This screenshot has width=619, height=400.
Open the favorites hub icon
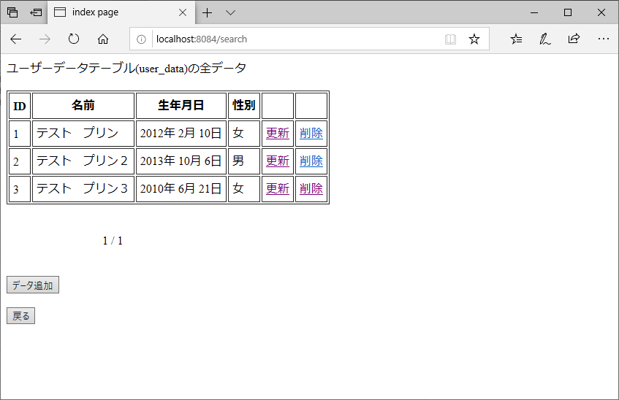tap(516, 39)
